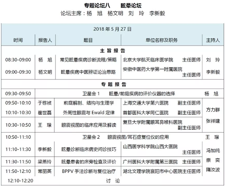The image size is (225, 186).
Task: Click the "主旨报告" section heading
Action: tap(112, 50)
